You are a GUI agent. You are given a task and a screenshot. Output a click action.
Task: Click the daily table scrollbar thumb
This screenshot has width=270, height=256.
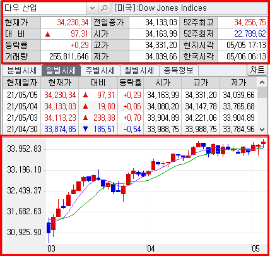point(262,93)
